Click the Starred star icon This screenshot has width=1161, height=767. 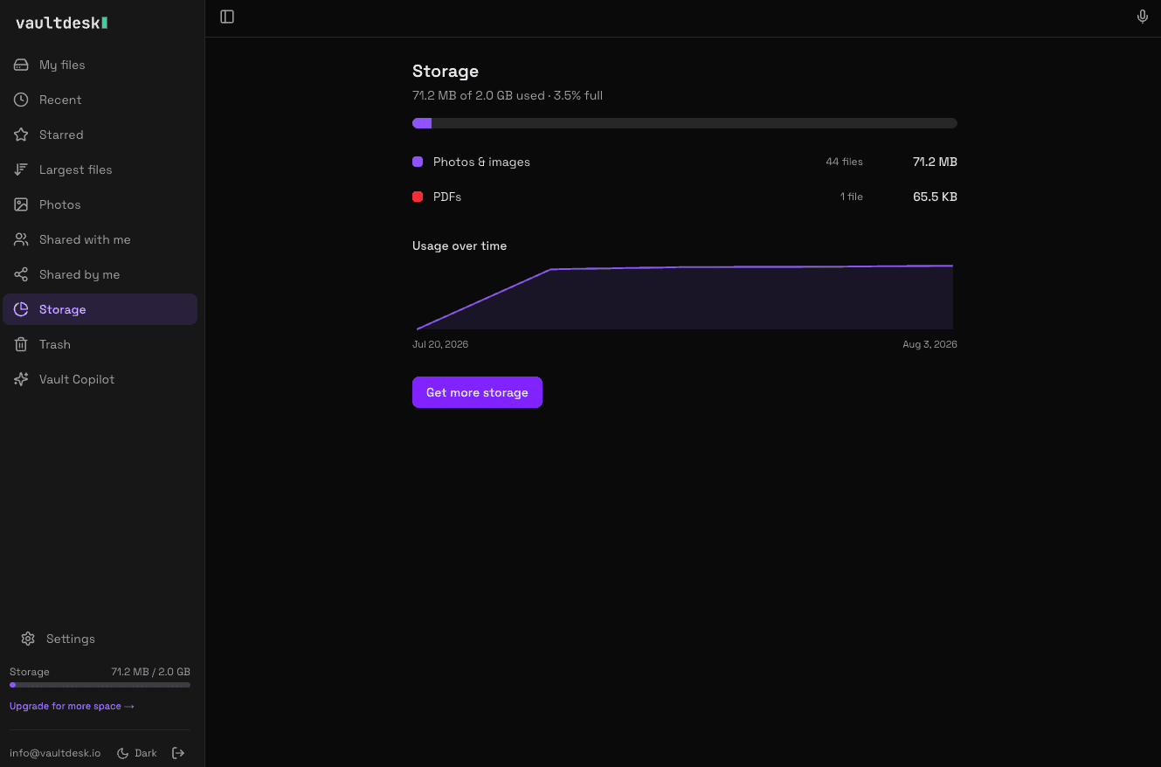click(x=21, y=135)
